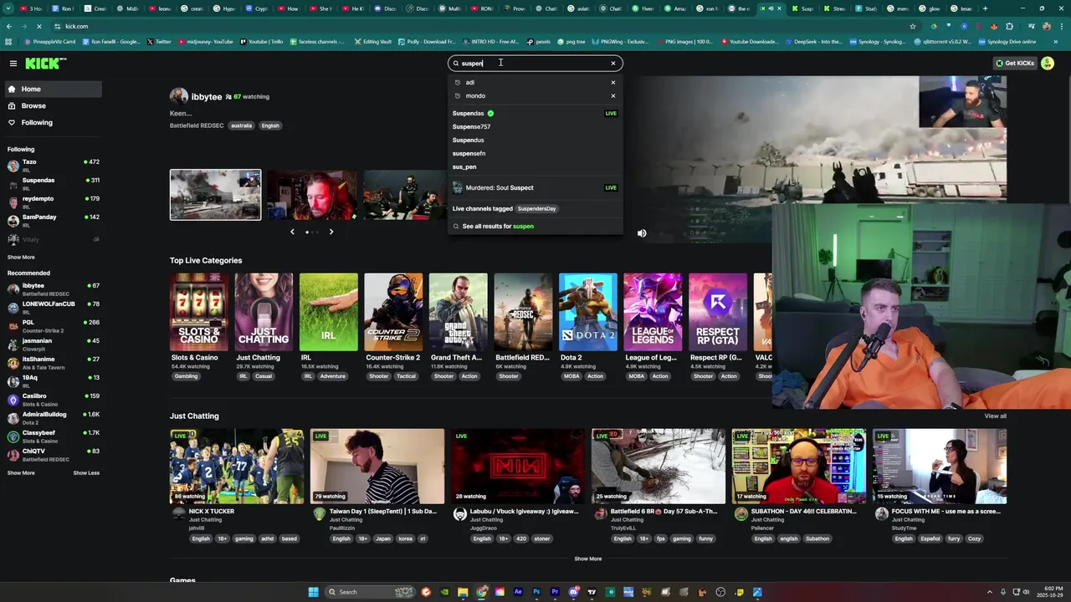Open FOCUS WITH ME stream thumbnail
This screenshot has width=1071, height=602.
[940, 467]
